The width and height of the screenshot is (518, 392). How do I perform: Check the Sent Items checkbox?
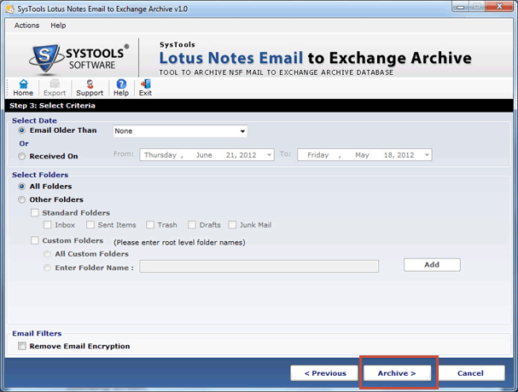pyautogui.click(x=90, y=225)
